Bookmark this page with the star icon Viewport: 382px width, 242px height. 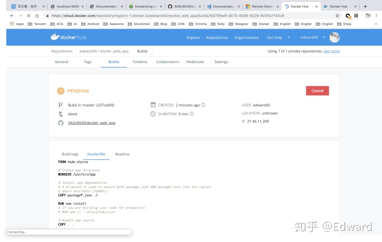point(337,15)
